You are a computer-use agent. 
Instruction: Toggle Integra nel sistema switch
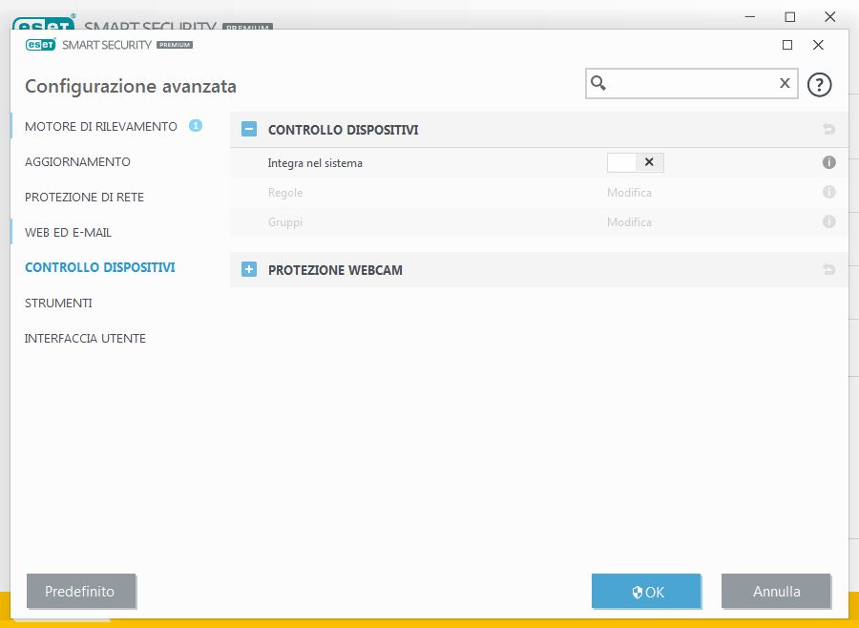click(636, 163)
